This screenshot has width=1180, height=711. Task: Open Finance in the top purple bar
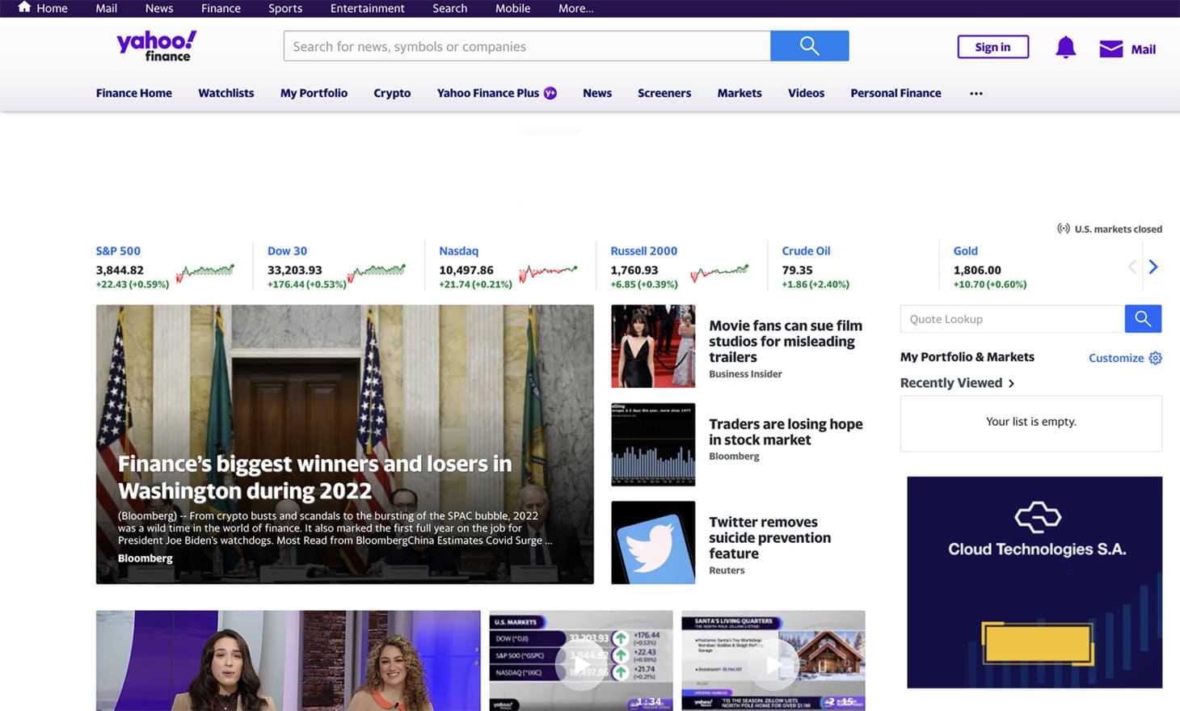click(x=221, y=8)
